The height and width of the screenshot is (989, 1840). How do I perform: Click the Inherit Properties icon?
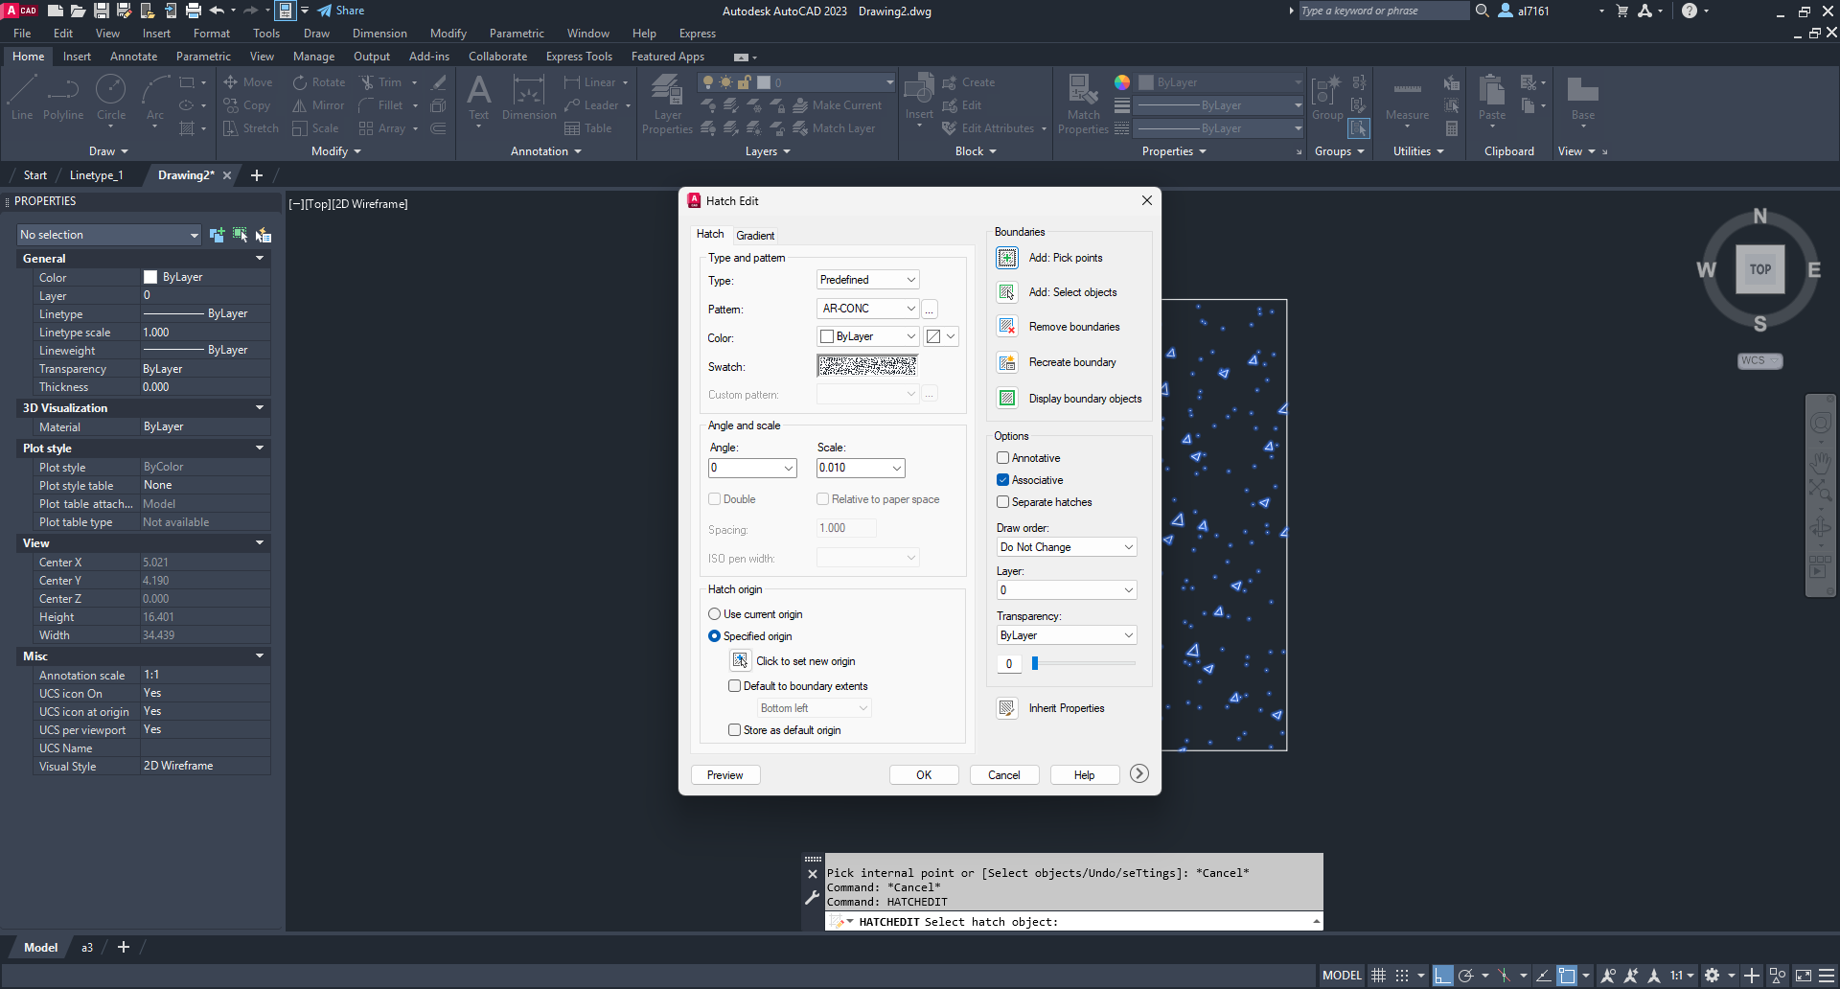tap(1006, 708)
